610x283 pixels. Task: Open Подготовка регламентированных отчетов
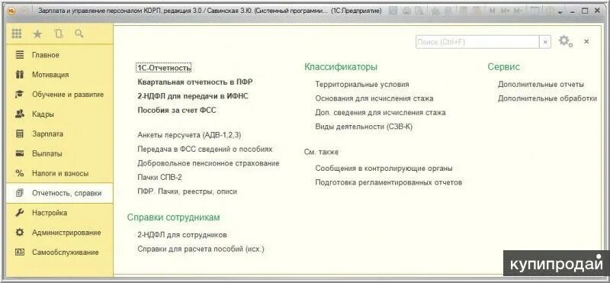(389, 182)
